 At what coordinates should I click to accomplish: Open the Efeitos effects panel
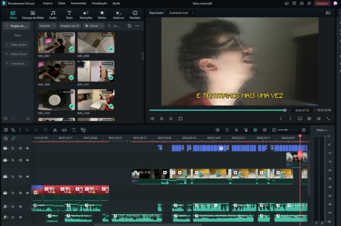[102, 15]
